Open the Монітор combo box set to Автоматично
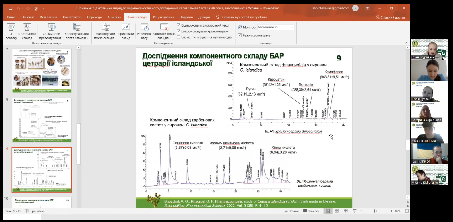This screenshot has height=222, width=453. 276,27
